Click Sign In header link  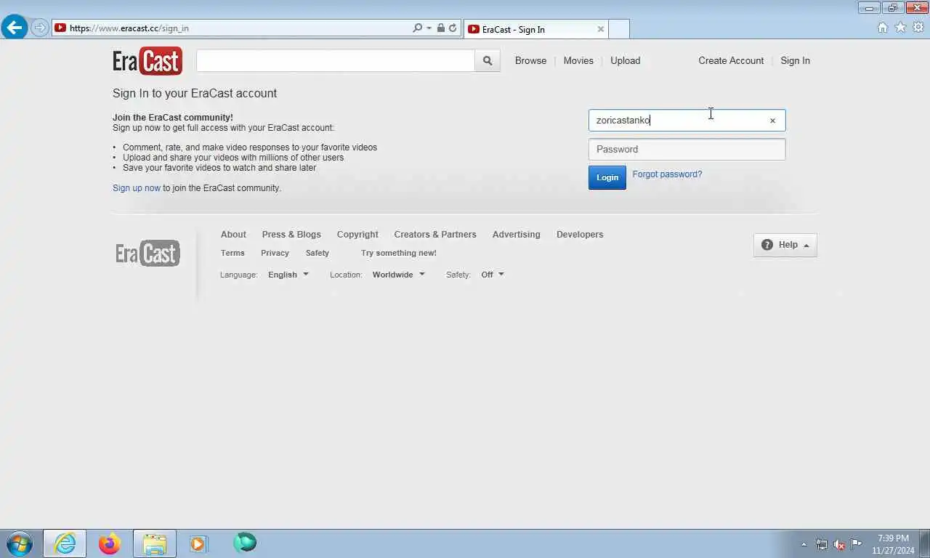(x=795, y=61)
